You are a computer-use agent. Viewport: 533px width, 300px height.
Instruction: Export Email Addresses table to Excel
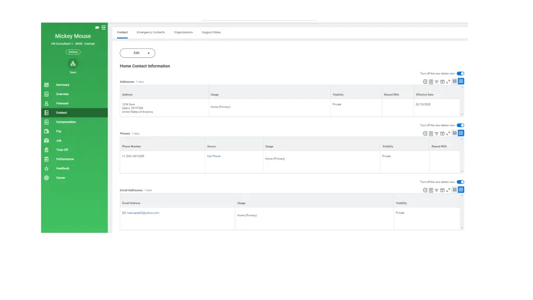(425, 190)
